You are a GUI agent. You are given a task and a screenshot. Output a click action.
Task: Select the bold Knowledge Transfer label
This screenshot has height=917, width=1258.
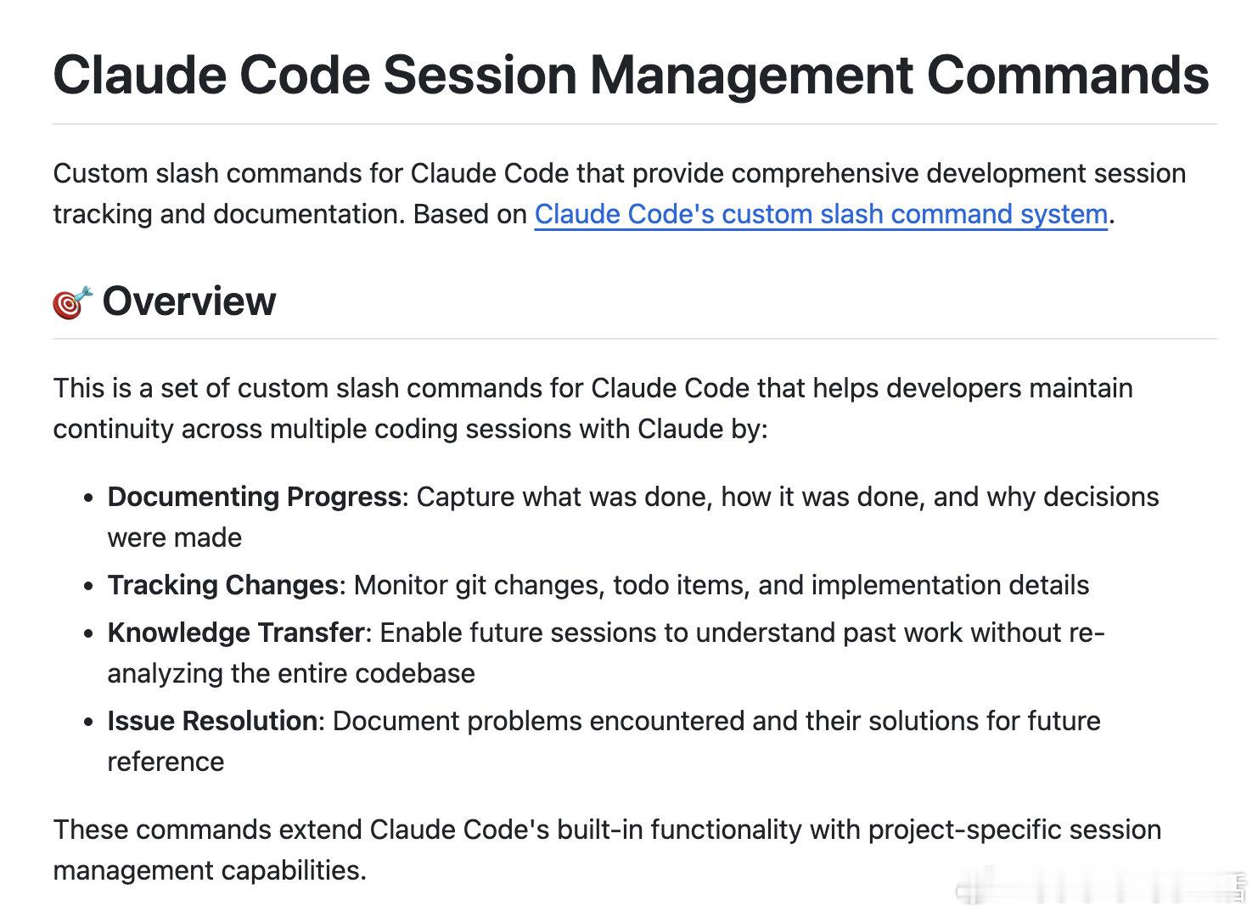[x=236, y=633]
